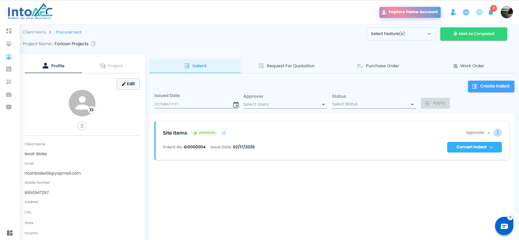This screenshot has height=240, width=519.
Task: Open the clients group icon in sidebar
Action: pos(9,56)
